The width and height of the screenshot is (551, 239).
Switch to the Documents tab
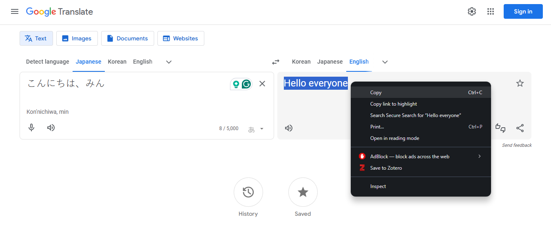pos(127,38)
